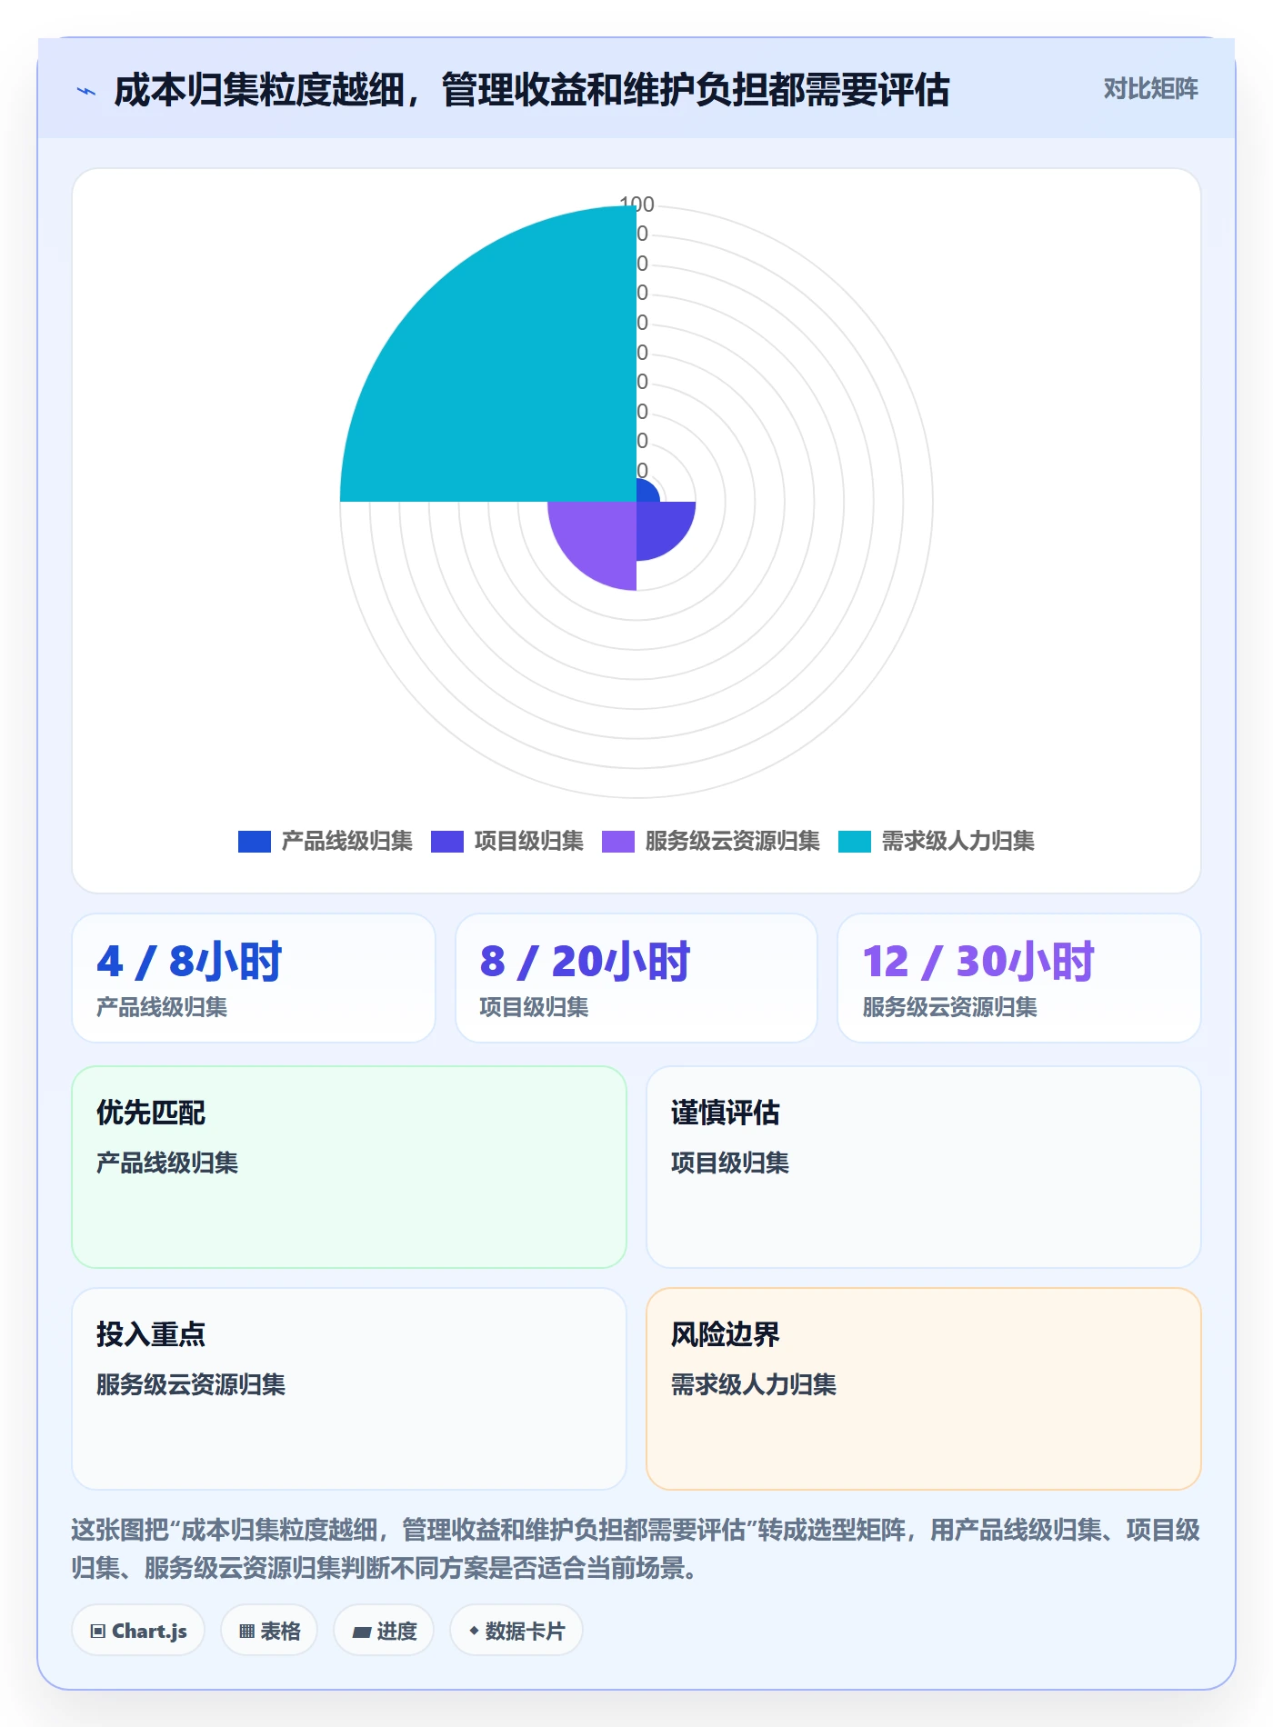Open the 4 / 8小时 stat card

pyautogui.click(x=254, y=978)
